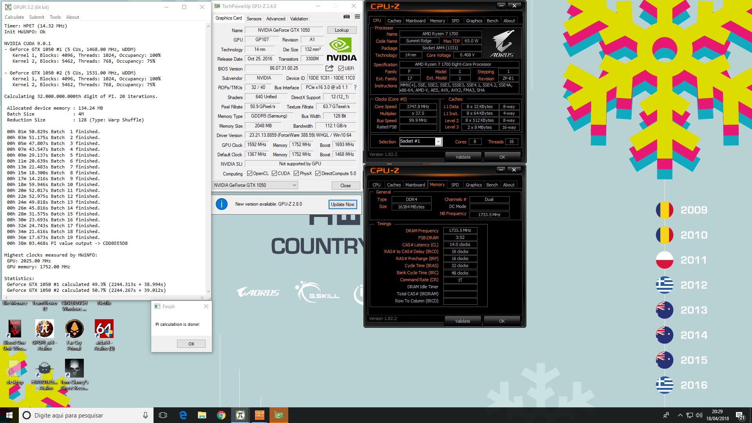Screen dimensions: 752x423
Task: Click the Windows Start button
Action: click(x=9, y=415)
